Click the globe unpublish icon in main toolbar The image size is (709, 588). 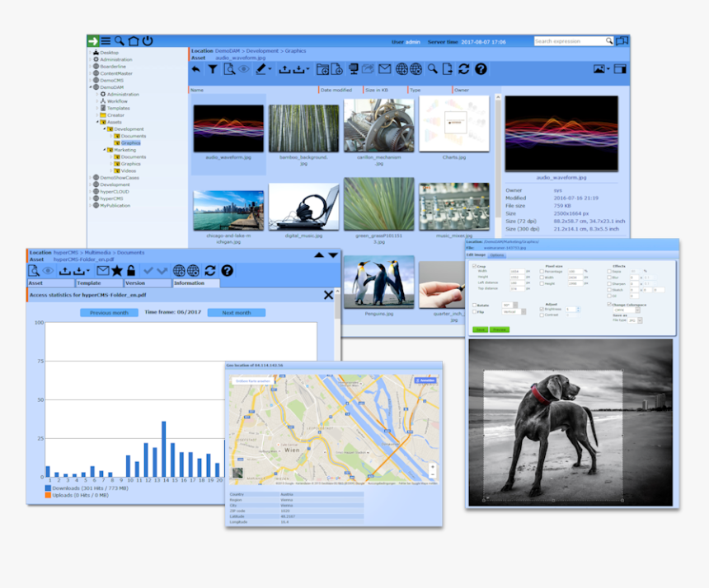coord(416,69)
